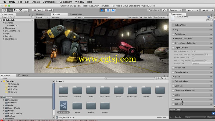Click the Stats button
This screenshot has width=215, height=121.
[156, 17]
